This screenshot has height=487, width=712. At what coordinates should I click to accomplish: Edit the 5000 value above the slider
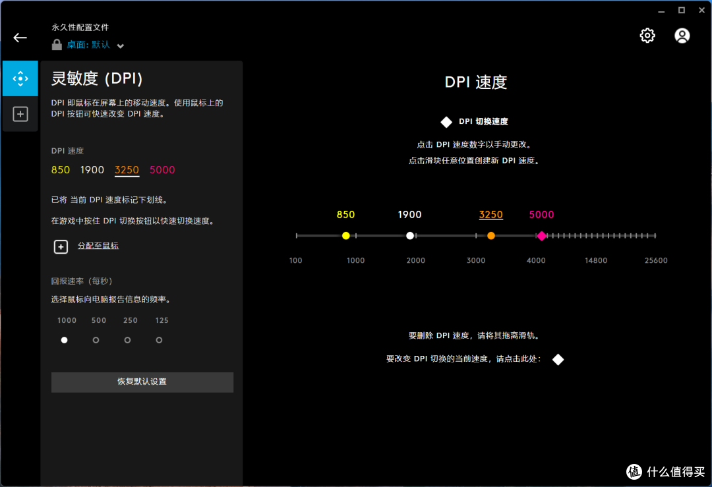point(541,215)
